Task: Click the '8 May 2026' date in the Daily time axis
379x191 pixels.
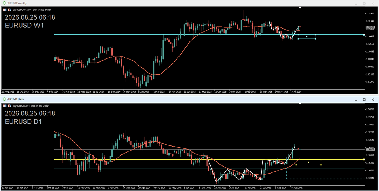Action: tap(160, 188)
